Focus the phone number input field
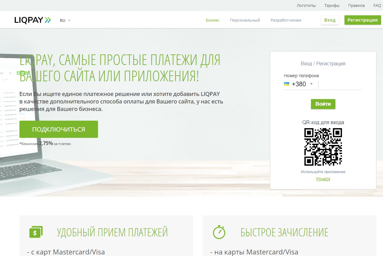The height and width of the screenshot is (256, 383). 340,85
